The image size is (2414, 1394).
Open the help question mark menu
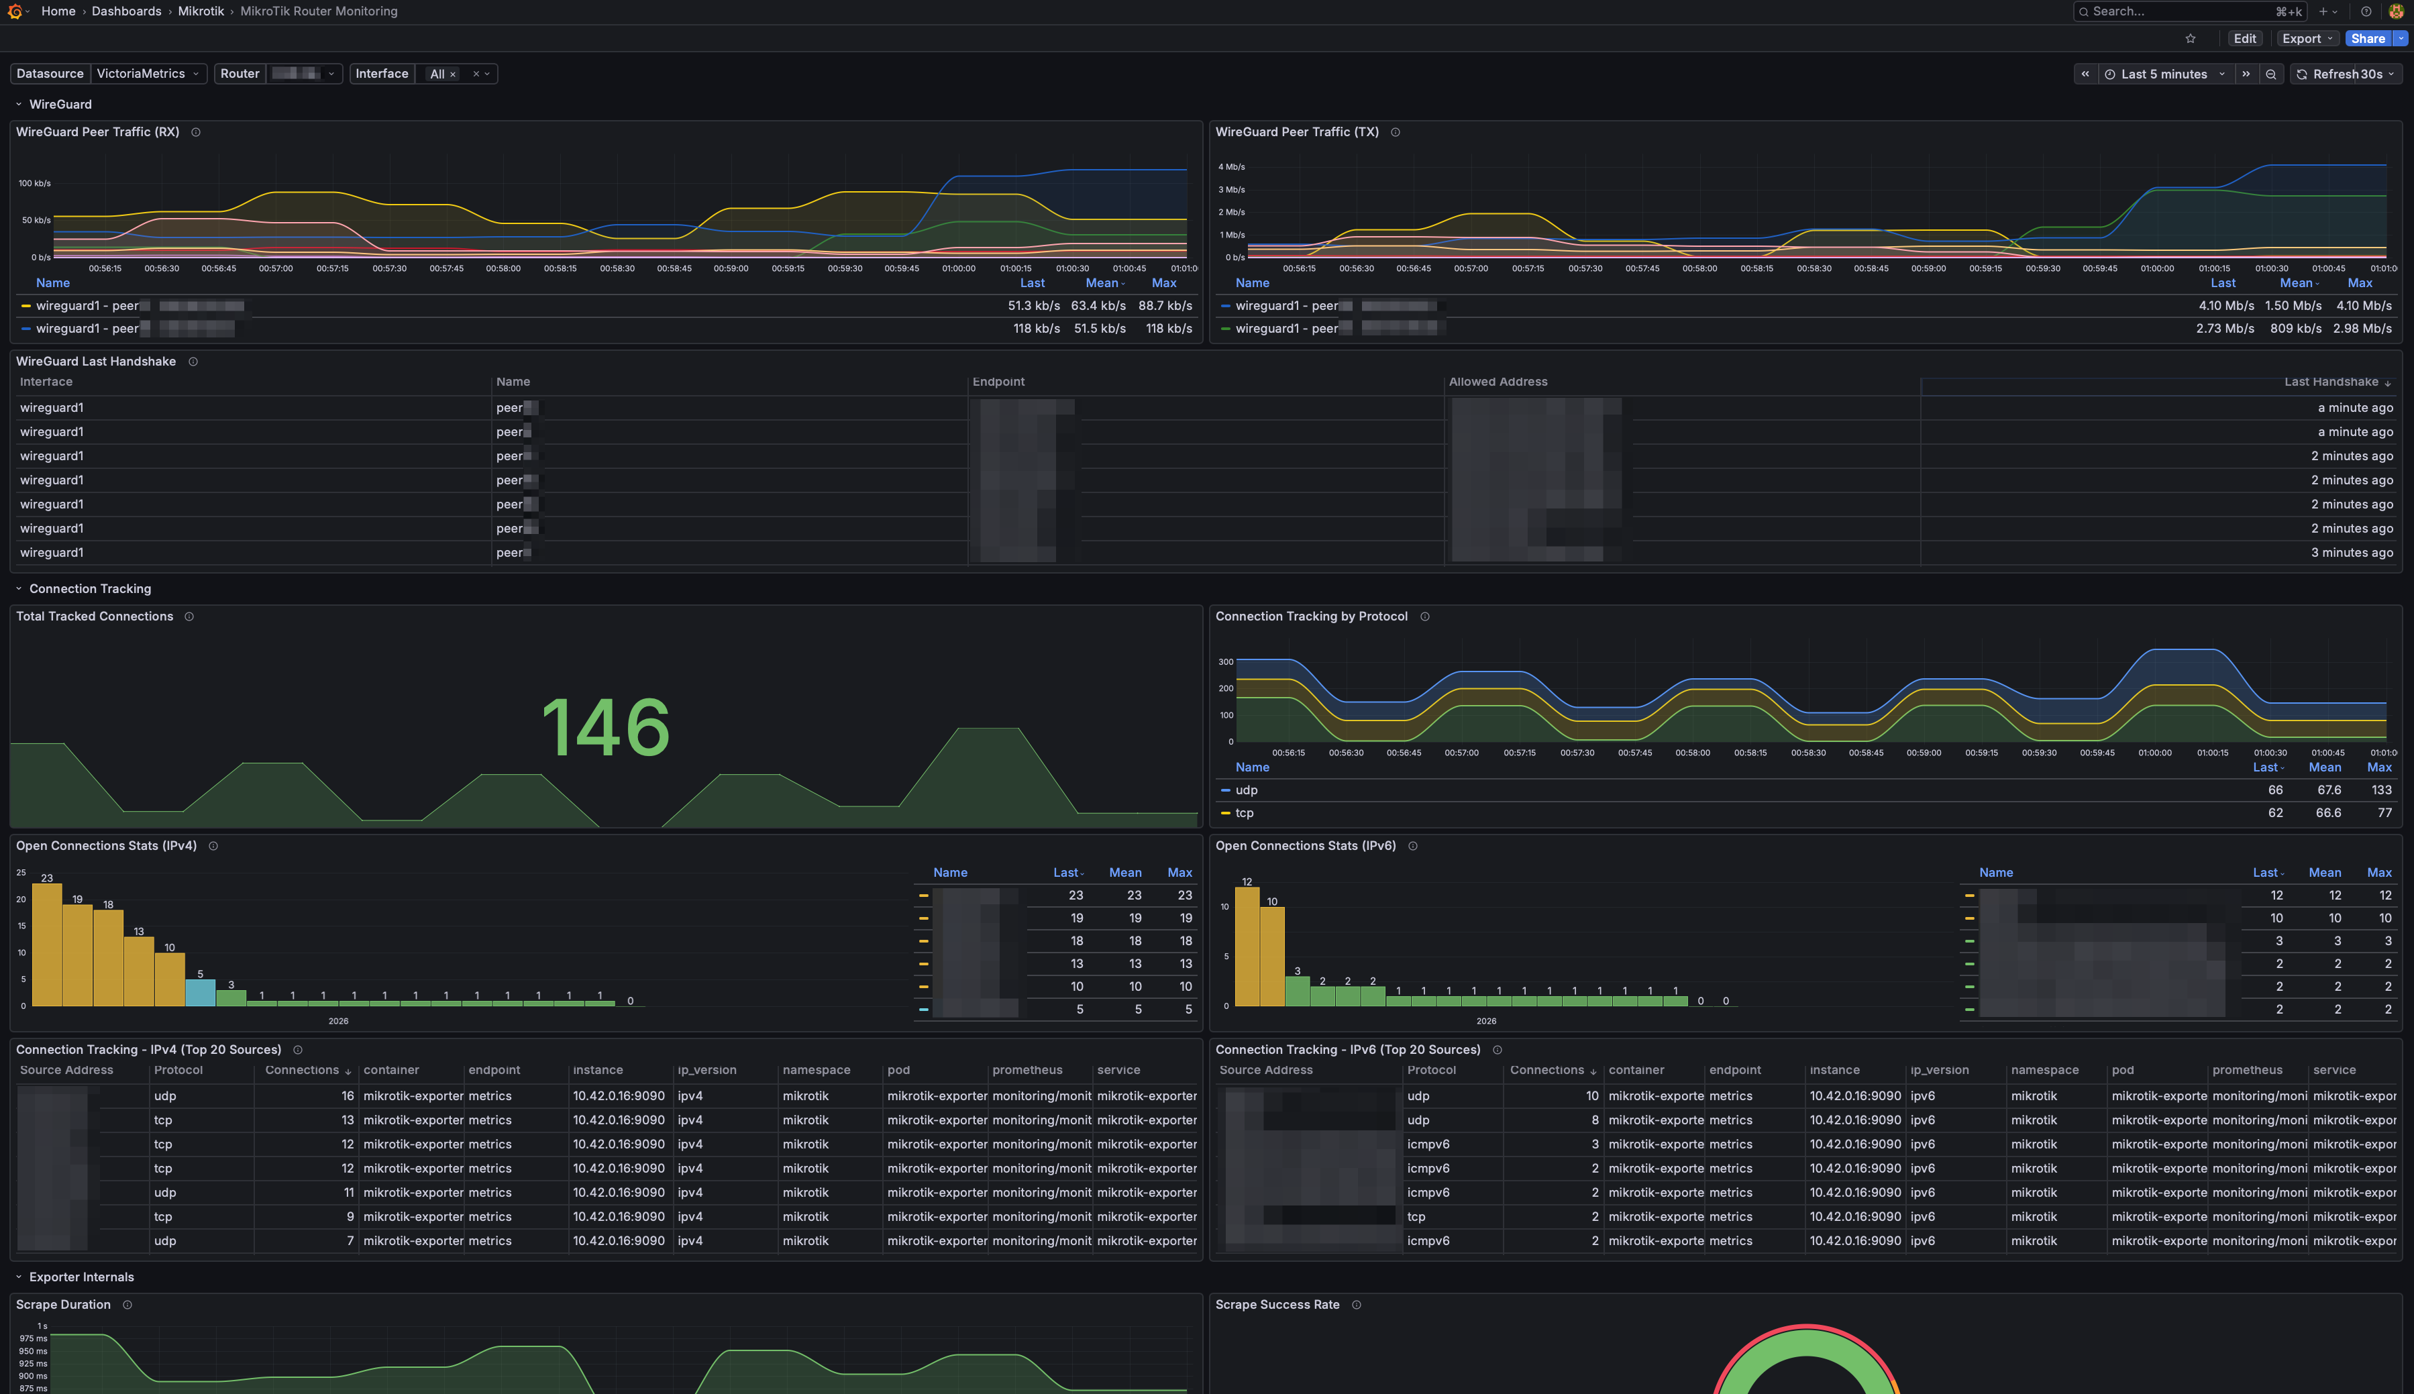click(2365, 11)
